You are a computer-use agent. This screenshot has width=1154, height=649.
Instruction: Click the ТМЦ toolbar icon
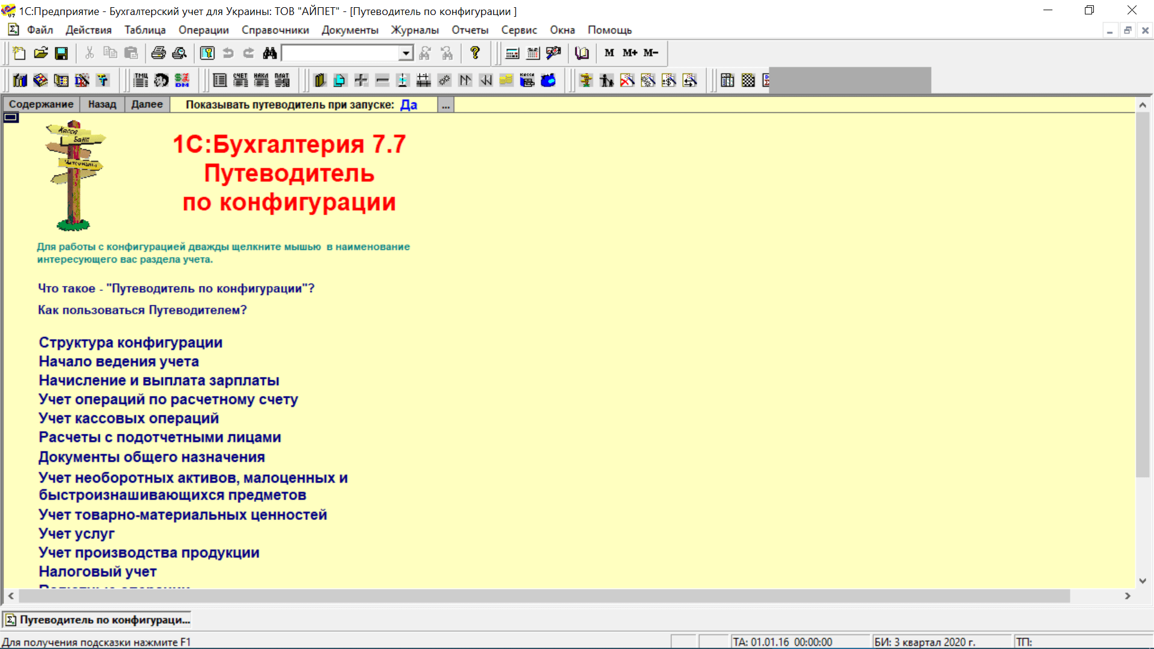tap(141, 80)
